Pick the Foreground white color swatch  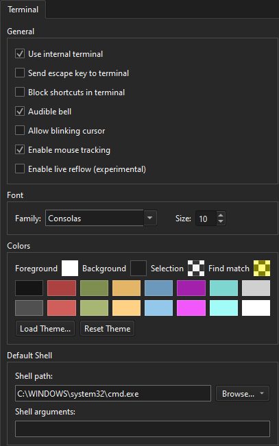[x=70, y=269]
